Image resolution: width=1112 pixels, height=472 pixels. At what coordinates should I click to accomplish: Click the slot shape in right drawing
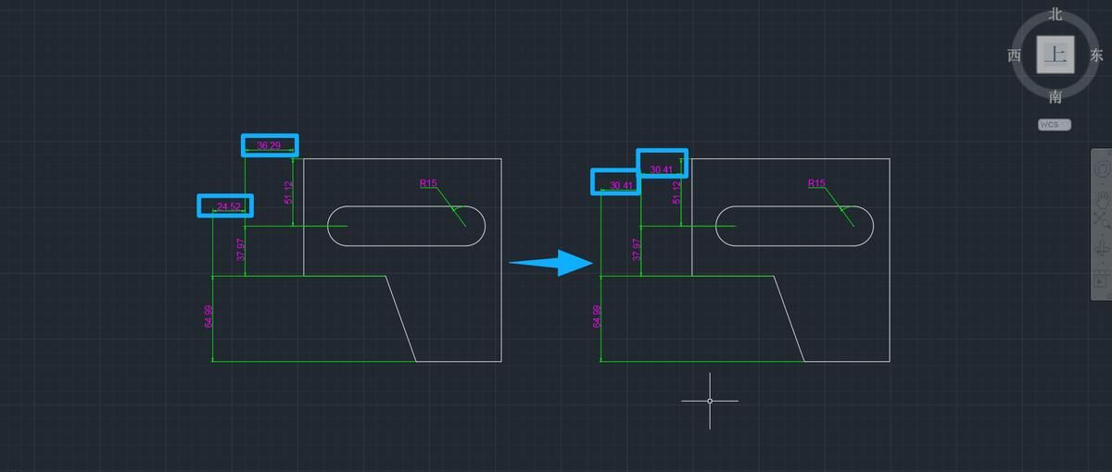pos(795,226)
